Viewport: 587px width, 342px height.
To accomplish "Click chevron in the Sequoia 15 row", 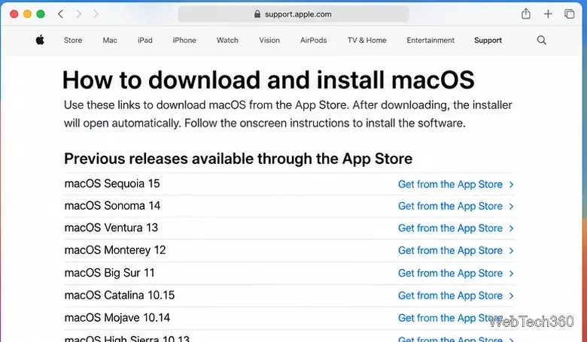I will 512,185.
